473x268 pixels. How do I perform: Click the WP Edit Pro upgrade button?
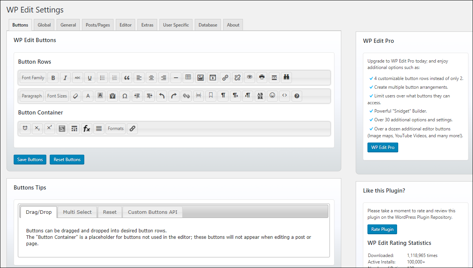click(x=383, y=147)
